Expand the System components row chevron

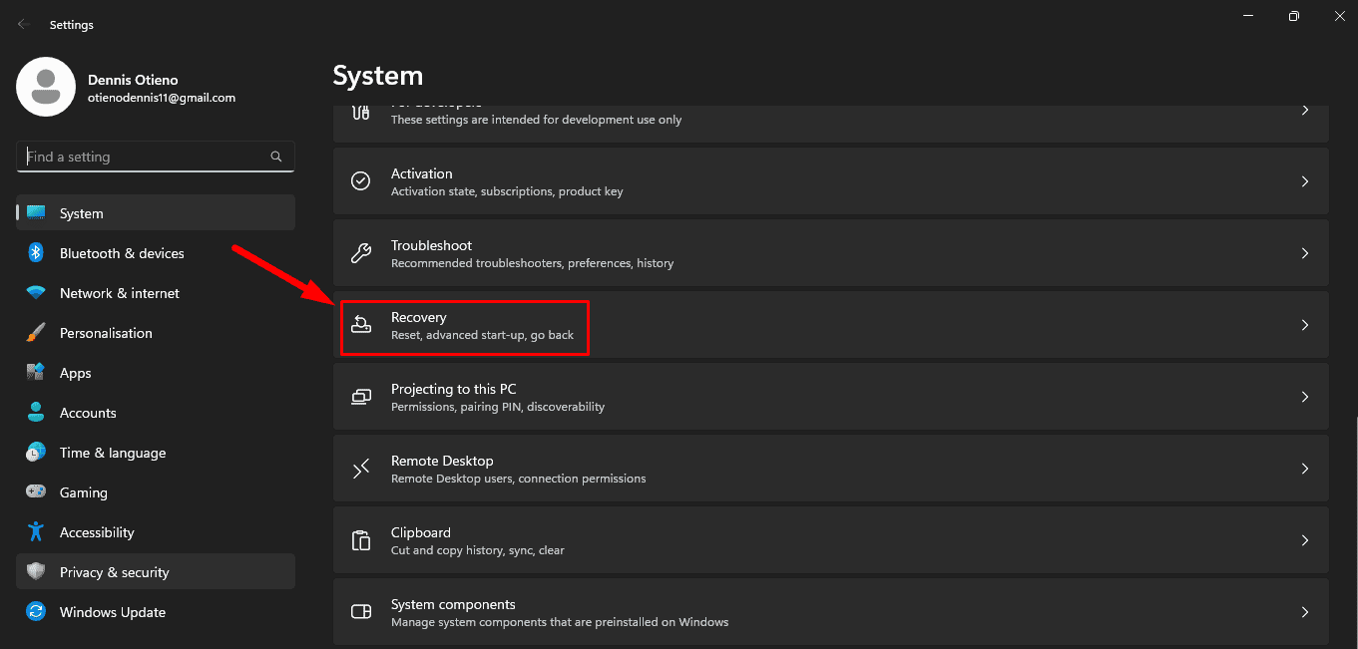coord(1304,612)
